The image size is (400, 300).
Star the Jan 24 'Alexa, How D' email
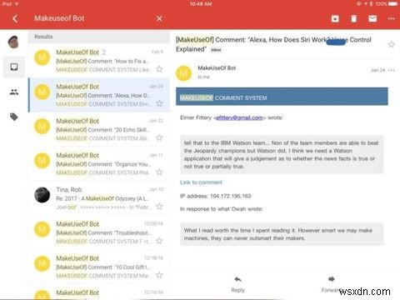pos(159,103)
